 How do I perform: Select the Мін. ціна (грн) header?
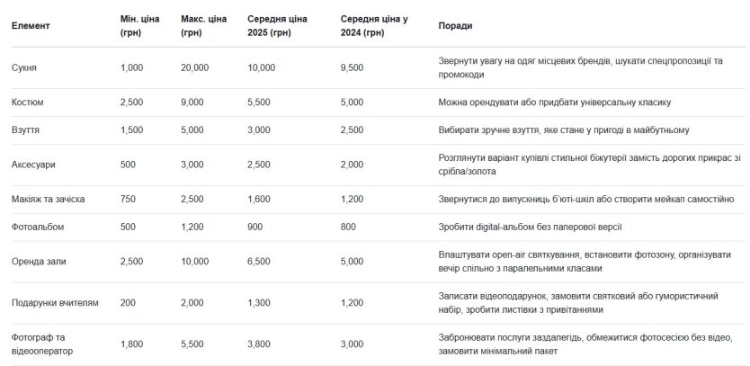140,26
